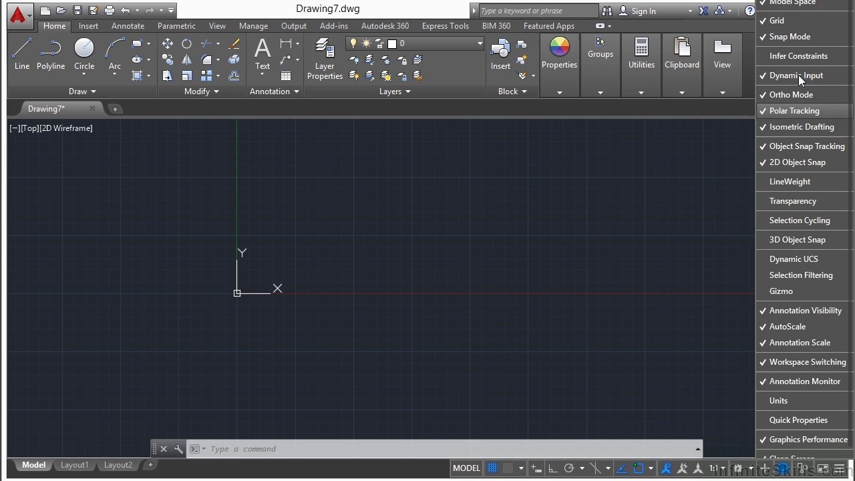Image resolution: width=855 pixels, height=481 pixels.
Task: Expand the Block panel
Action: tap(513, 92)
